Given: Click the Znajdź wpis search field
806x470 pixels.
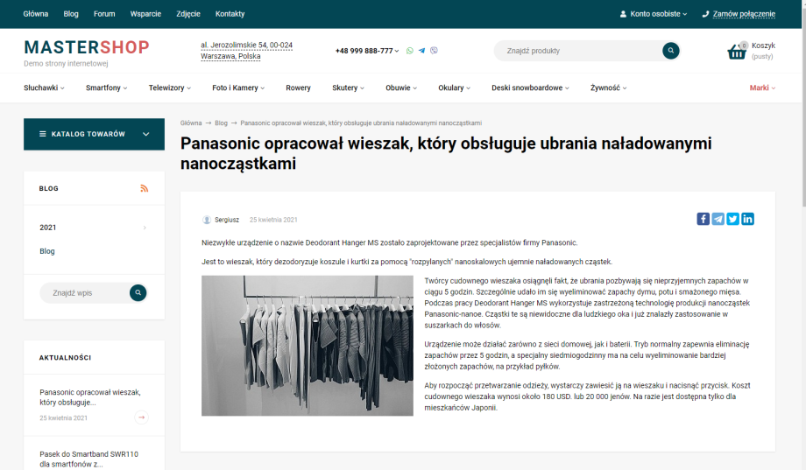Looking at the screenshot, I should [83, 292].
